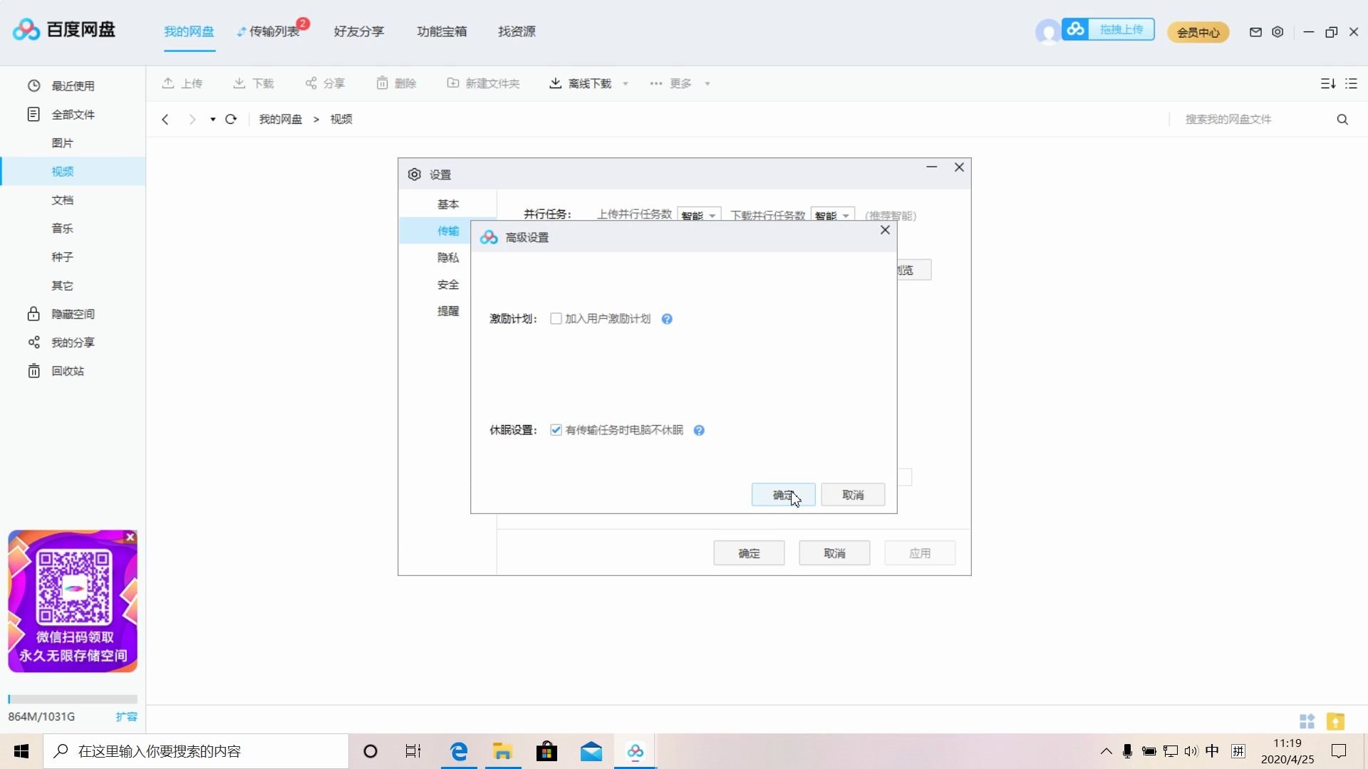Image resolution: width=1368 pixels, height=769 pixels.
Task: Click 取消 button in 高级设置
Action: 852,495
